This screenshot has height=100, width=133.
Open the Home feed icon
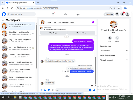[53, 14]
